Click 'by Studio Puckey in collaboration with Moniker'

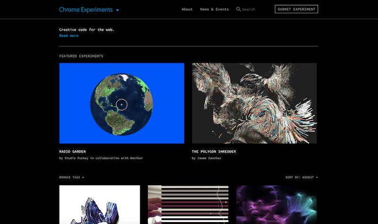[101, 158]
